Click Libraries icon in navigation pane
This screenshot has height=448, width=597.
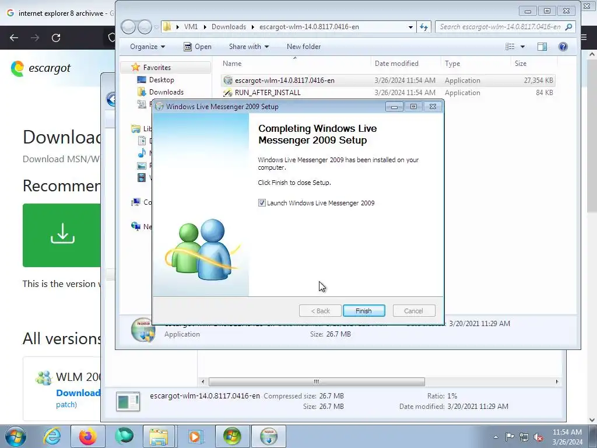tap(135, 129)
